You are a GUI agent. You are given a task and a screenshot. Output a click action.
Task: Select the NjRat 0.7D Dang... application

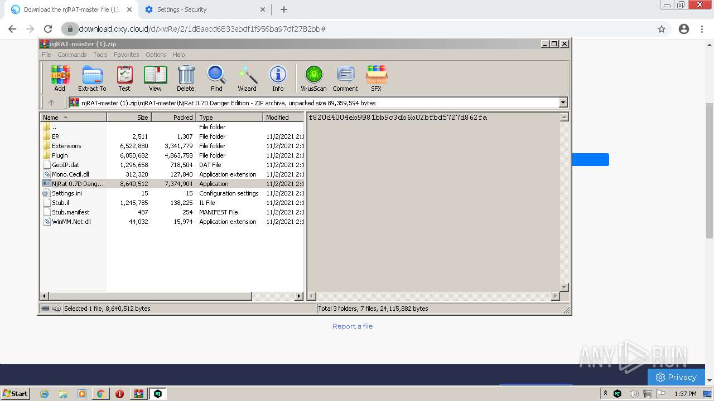pos(173,184)
